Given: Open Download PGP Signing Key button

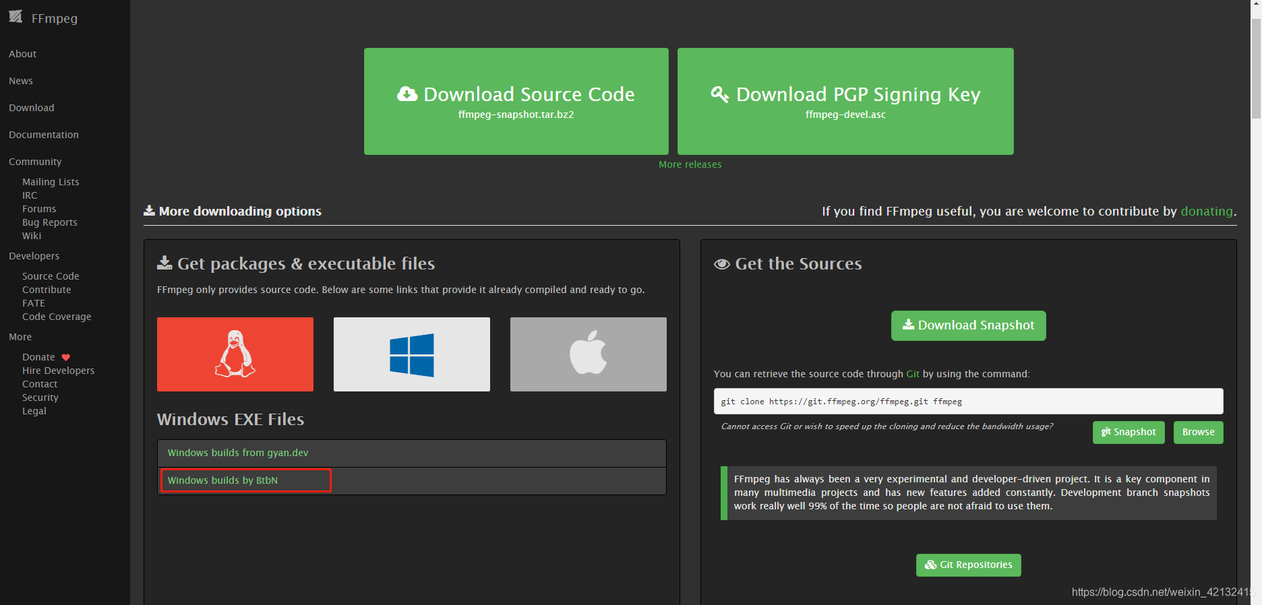Looking at the screenshot, I should [845, 101].
